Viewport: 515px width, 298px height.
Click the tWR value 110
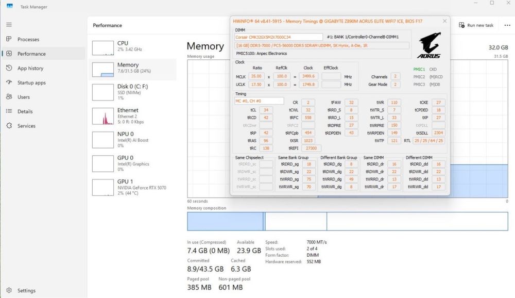pos(394,103)
